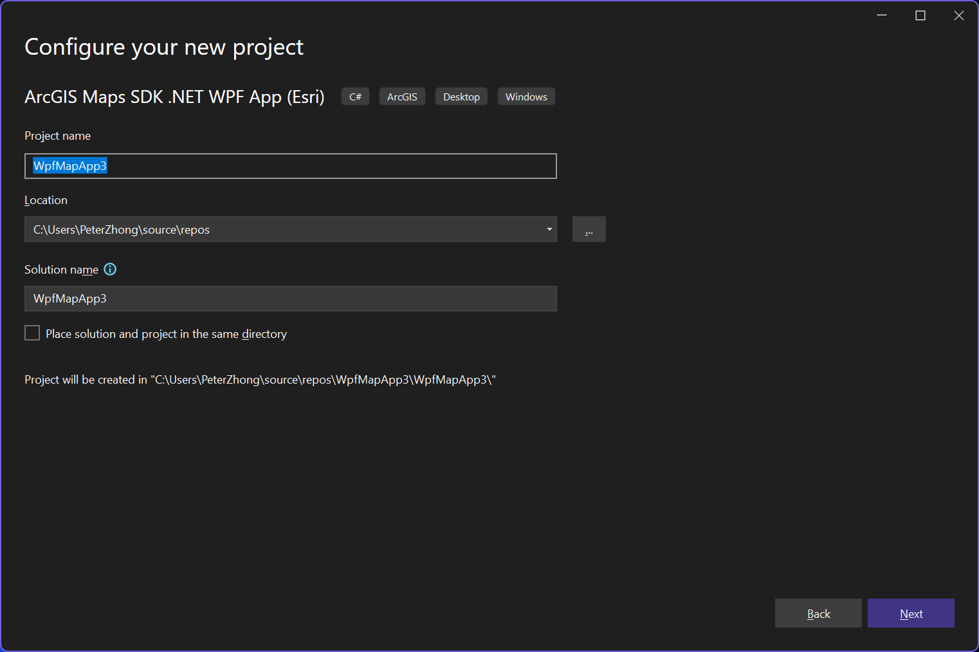The height and width of the screenshot is (652, 979).
Task: Click the ArcGIS tag
Action: click(x=402, y=97)
